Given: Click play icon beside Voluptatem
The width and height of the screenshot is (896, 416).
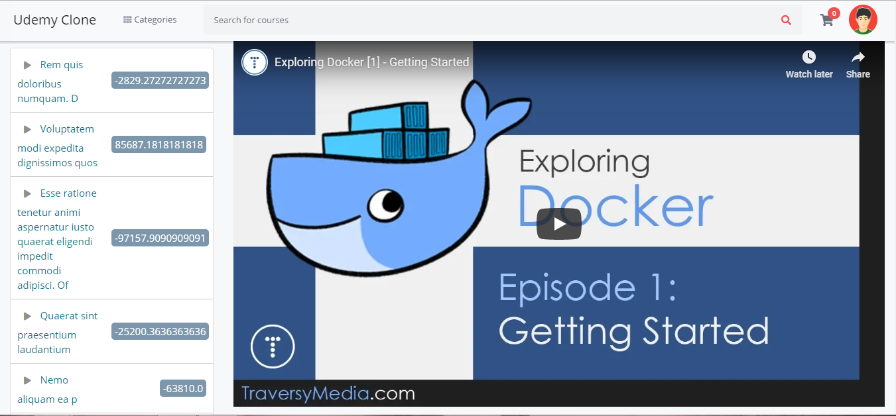Looking at the screenshot, I should coord(28,129).
